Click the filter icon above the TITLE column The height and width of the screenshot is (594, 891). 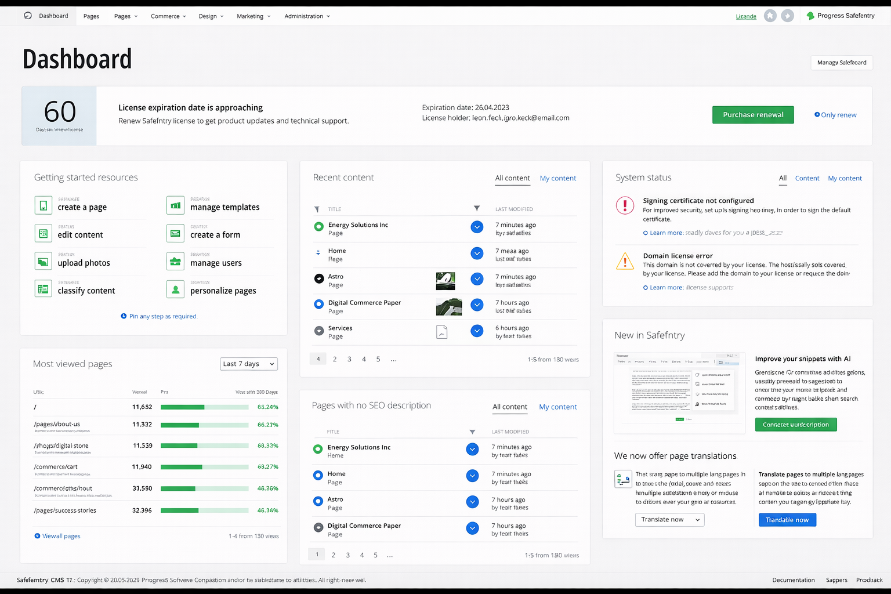coord(317,209)
